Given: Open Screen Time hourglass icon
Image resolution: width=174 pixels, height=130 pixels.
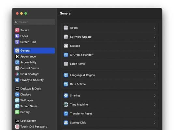Looking at the screenshot, I should [x=17, y=42].
